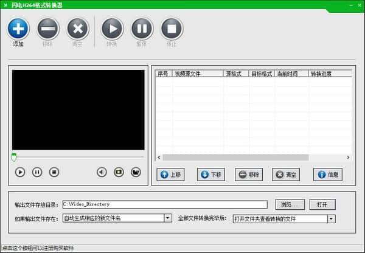Click the status bar registration hint text
The width and height of the screenshot is (365, 253).
pyautogui.click(x=38, y=248)
